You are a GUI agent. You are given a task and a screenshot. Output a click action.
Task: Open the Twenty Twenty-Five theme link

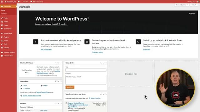pyautogui.click(x=42, y=92)
